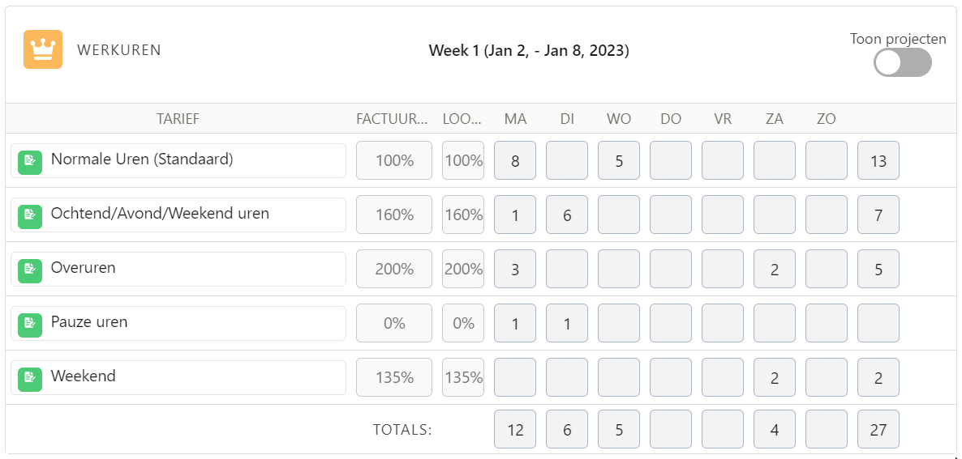Click Overuren Saturday hours field
Screen dimensions: 962x459
pos(775,269)
